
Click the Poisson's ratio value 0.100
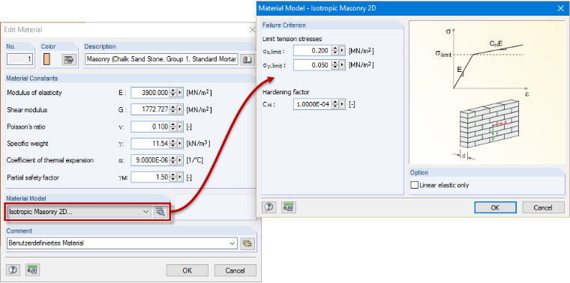pyautogui.click(x=160, y=127)
